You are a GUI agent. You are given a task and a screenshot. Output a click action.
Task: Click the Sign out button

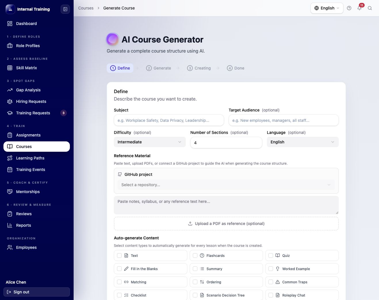click(x=37, y=292)
